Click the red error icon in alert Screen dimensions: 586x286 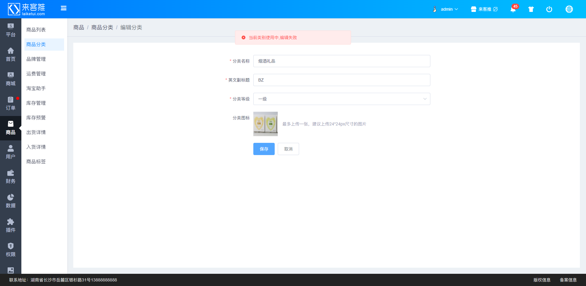point(244,38)
